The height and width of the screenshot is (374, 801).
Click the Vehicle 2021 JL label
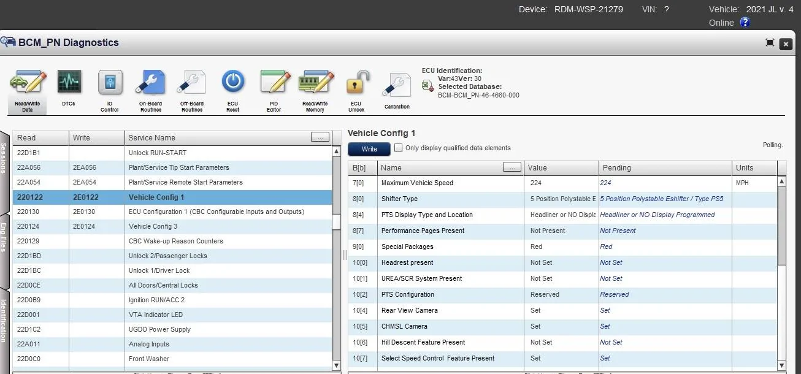click(751, 9)
